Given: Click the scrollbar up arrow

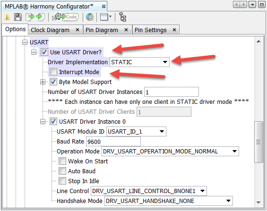Looking at the screenshot, I should (x=258, y=42).
